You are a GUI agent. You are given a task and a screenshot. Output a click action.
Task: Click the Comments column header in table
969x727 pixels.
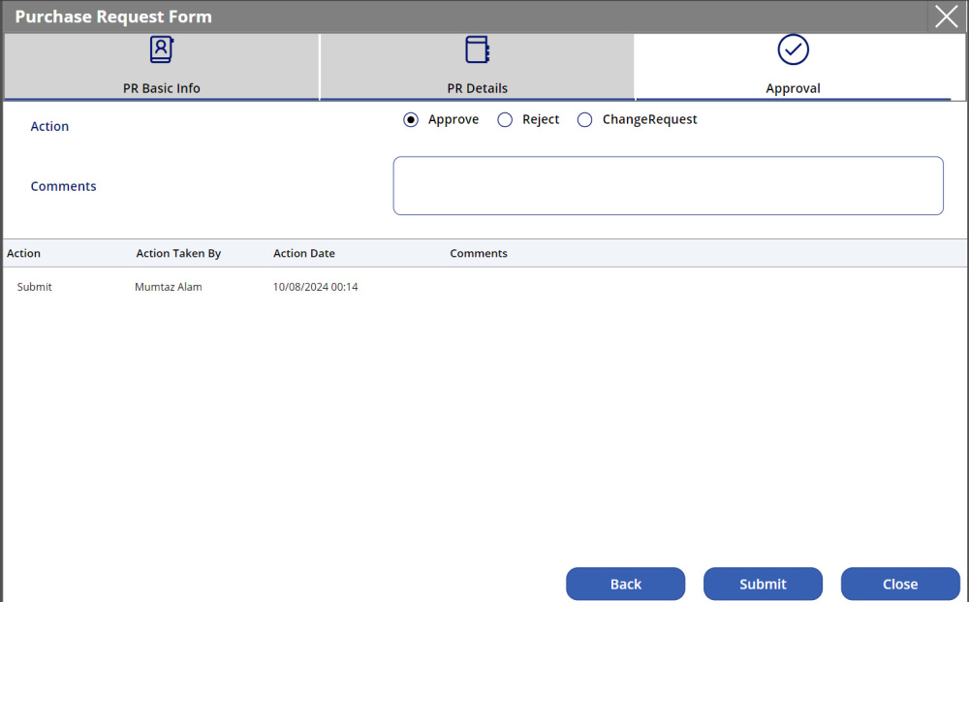pyautogui.click(x=479, y=253)
